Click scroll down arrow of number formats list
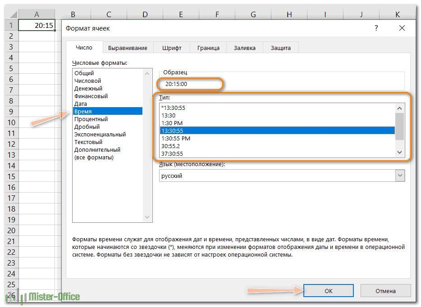This screenshot has width=421, height=307. tap(147, 217)
